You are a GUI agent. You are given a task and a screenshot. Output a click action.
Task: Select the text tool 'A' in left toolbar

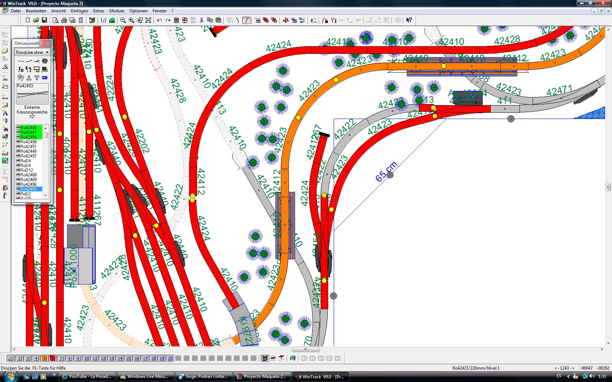click(x=5, y=113)
